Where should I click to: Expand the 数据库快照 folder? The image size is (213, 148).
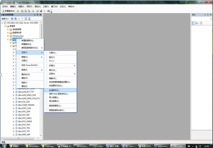pyautogui.click(x=8, y=33)
